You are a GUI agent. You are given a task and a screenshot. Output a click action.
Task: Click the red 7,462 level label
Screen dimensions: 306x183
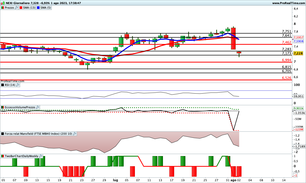287,42
